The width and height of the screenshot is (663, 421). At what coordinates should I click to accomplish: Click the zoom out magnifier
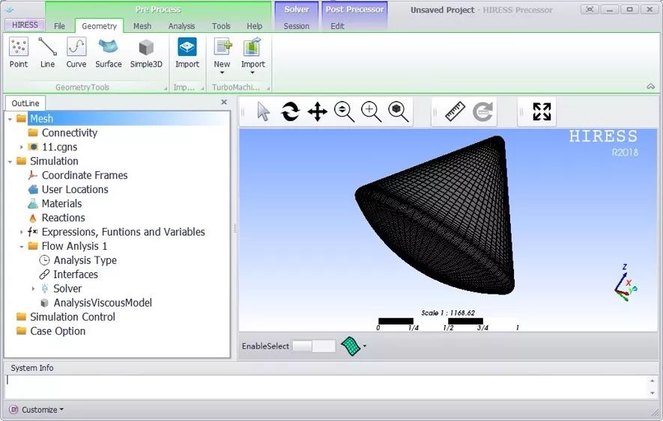(344, 112)
